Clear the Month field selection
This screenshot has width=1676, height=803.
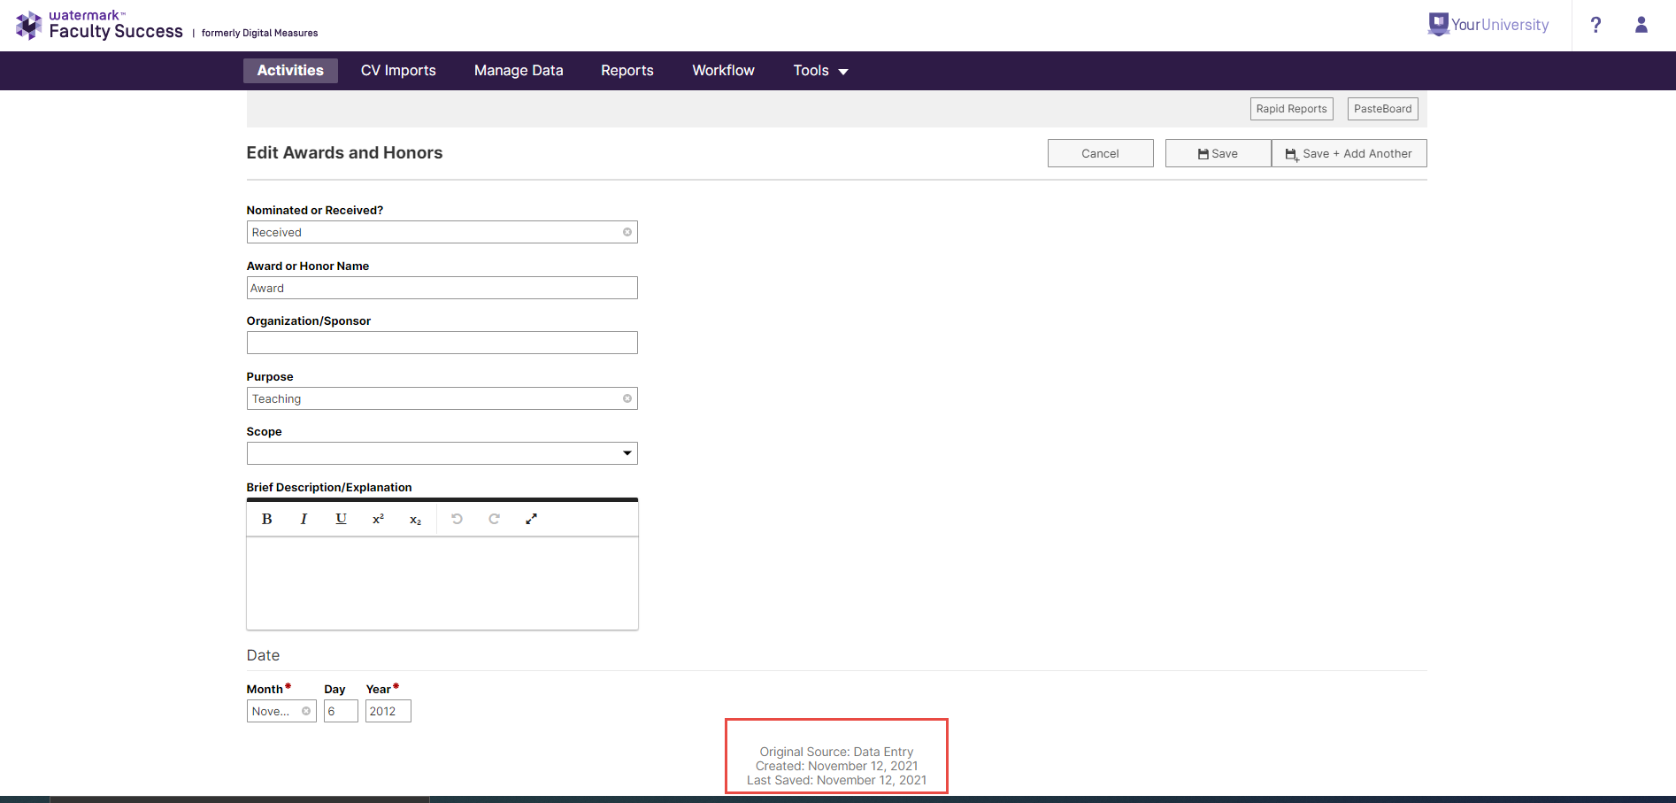pyautogui.click(x=306, y=711)
